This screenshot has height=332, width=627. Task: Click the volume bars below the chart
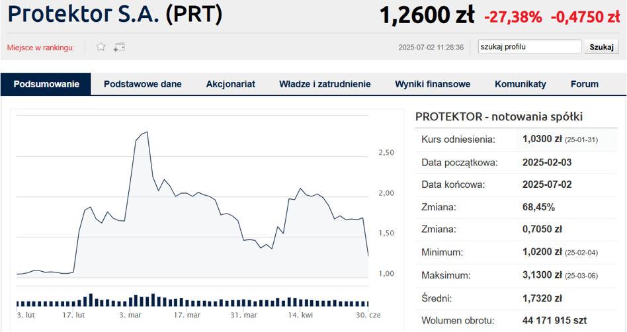(192, 301)
